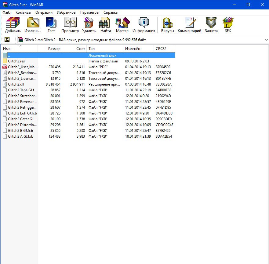
Task: Sort by the Имя column header
Action: (19, 49)
